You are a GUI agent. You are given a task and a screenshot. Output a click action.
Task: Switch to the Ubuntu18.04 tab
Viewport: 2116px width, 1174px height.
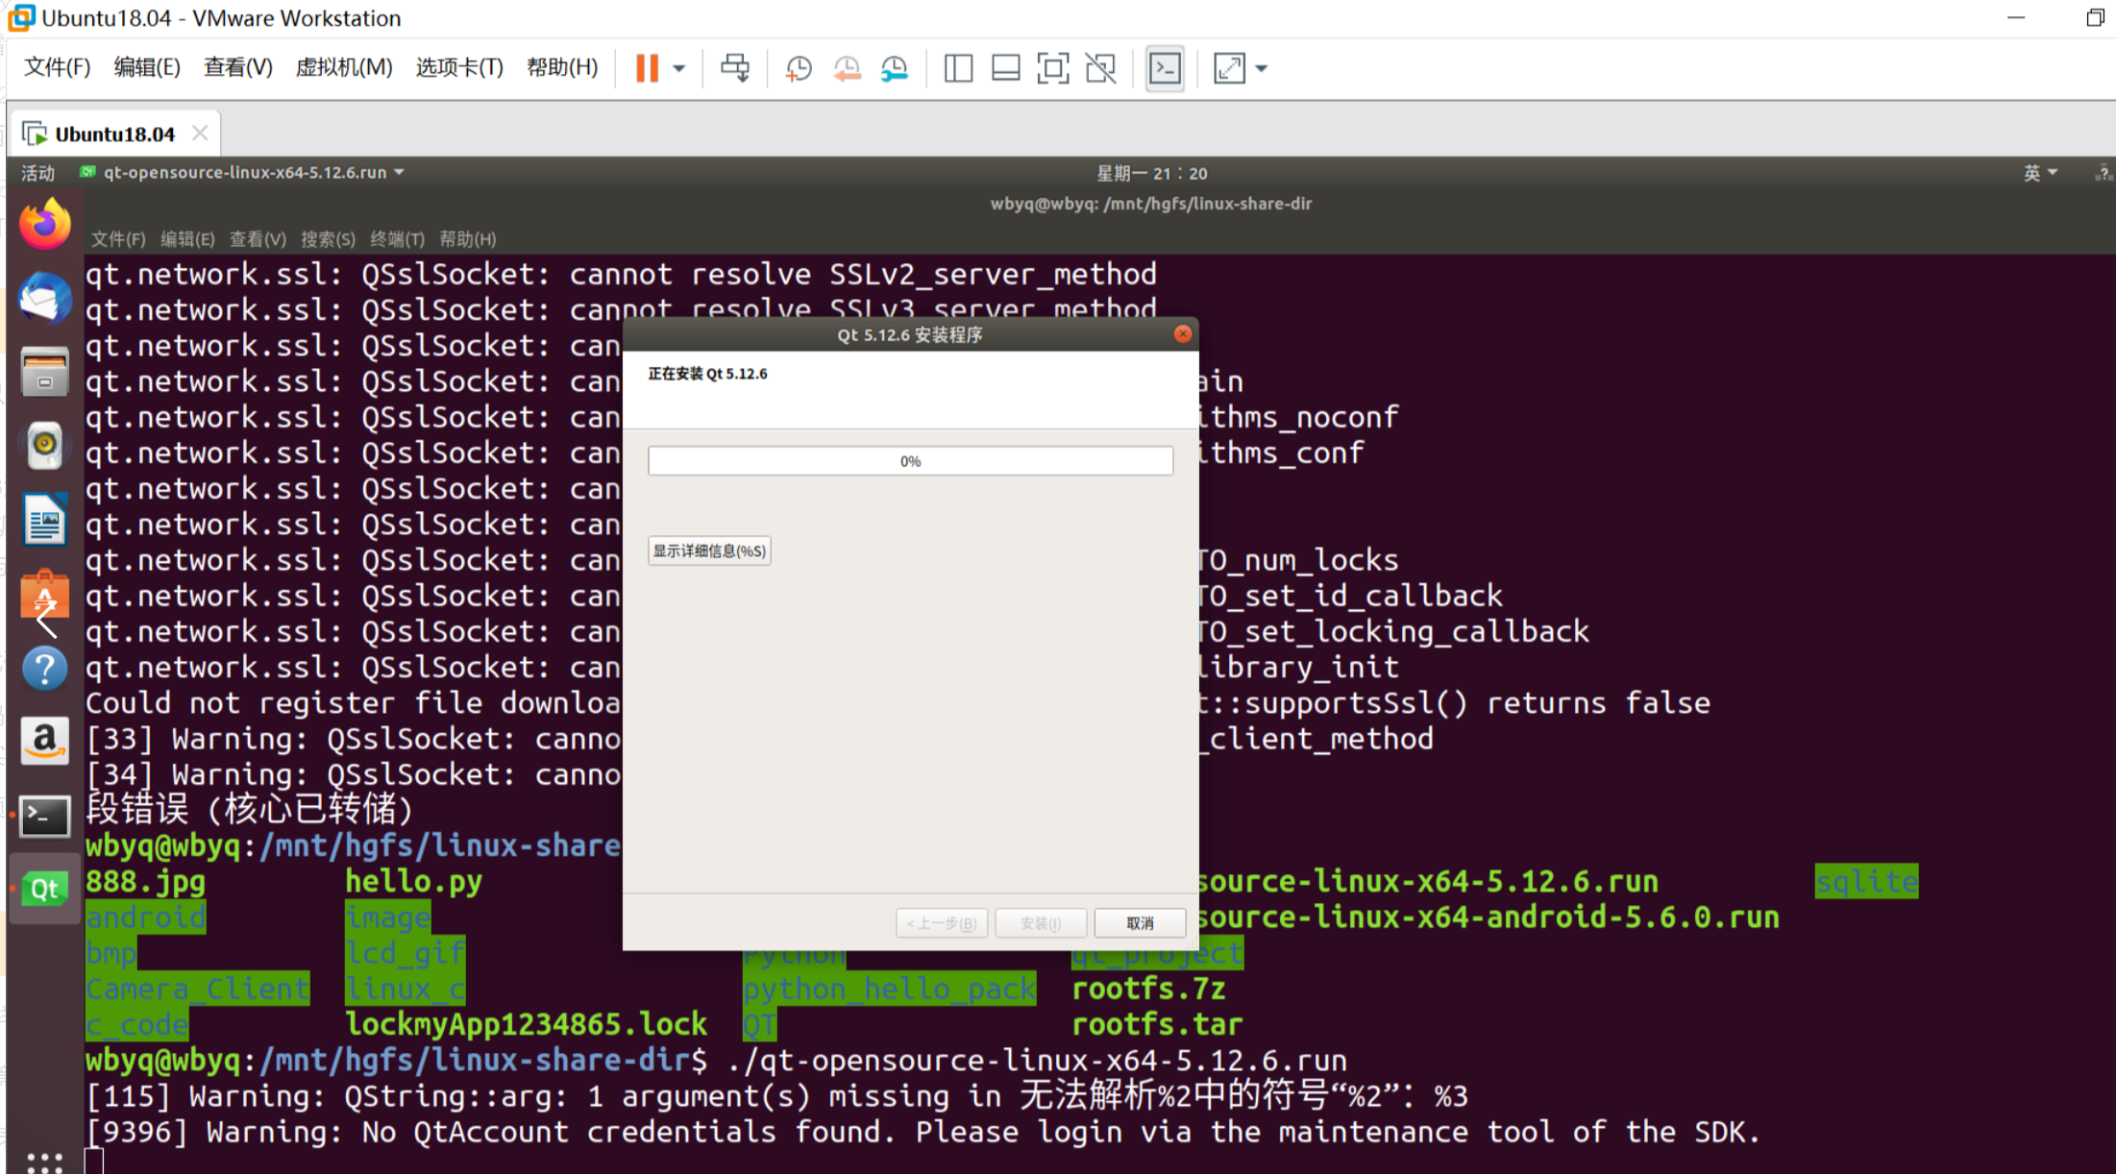click(x=113, y=134)
